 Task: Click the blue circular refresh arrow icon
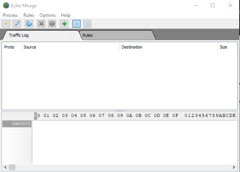point(29,24)
